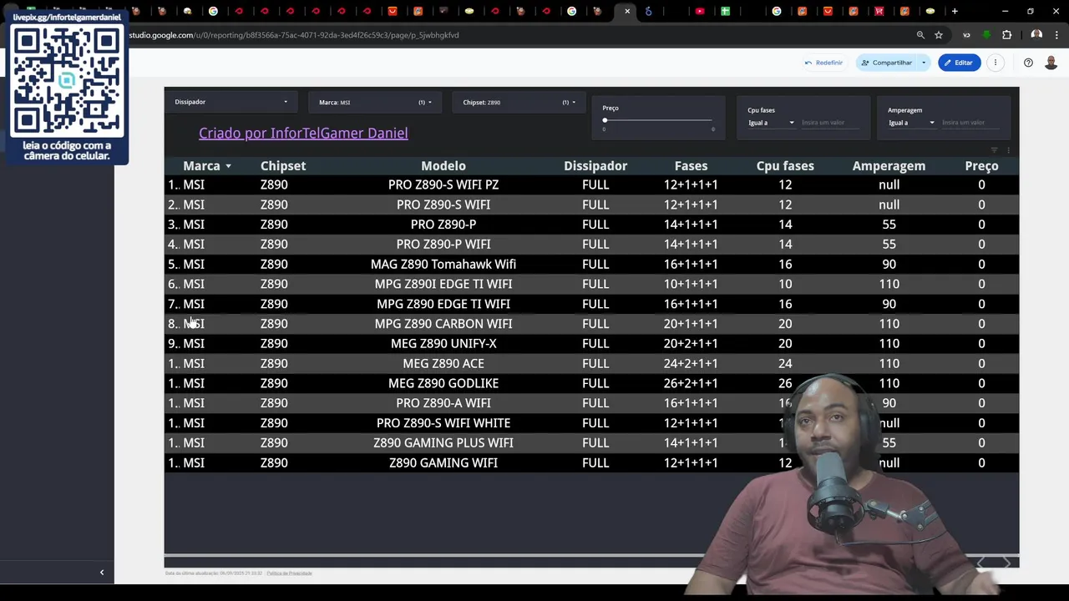Click the Cpu fases column header

(x=785, y=166)
